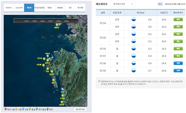Click the 춘장대 marker at the map bottom
The height and width of the screenshot is (113, 186).
click(62, 102)
